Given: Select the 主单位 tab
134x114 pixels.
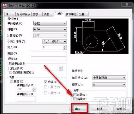Looking at the screenshot, I should (x=59, y=14).
